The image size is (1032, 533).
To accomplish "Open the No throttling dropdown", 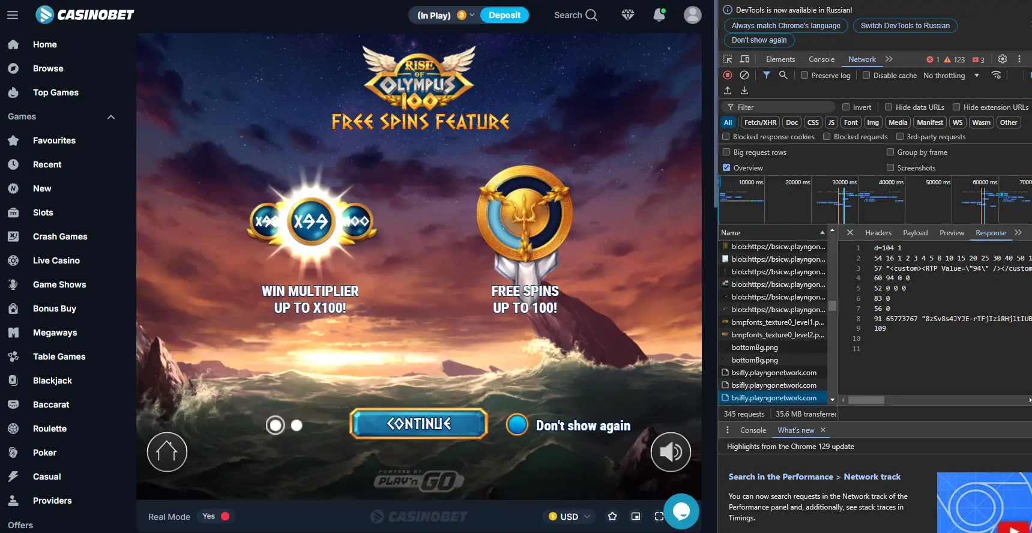I will (952, 75).
